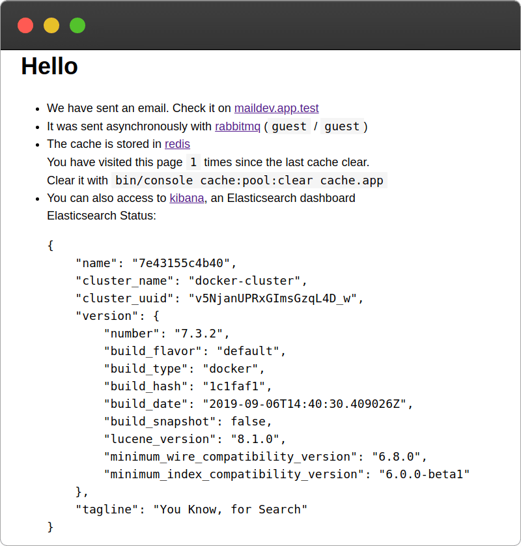Click the Elasticsearch node name value 7e43155c4b40

(181, 263)
